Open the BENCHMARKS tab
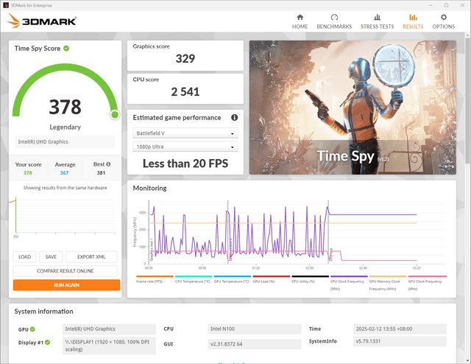This screenshot has height=364, width=471. pyautogui.click(x=334, y=21)
